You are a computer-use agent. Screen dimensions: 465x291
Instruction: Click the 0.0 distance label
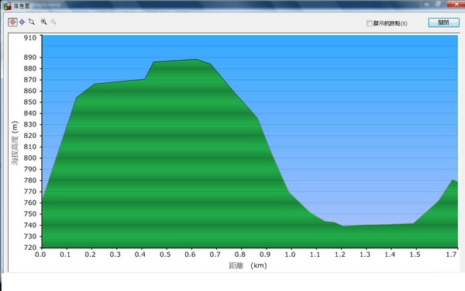click(40, 255)
